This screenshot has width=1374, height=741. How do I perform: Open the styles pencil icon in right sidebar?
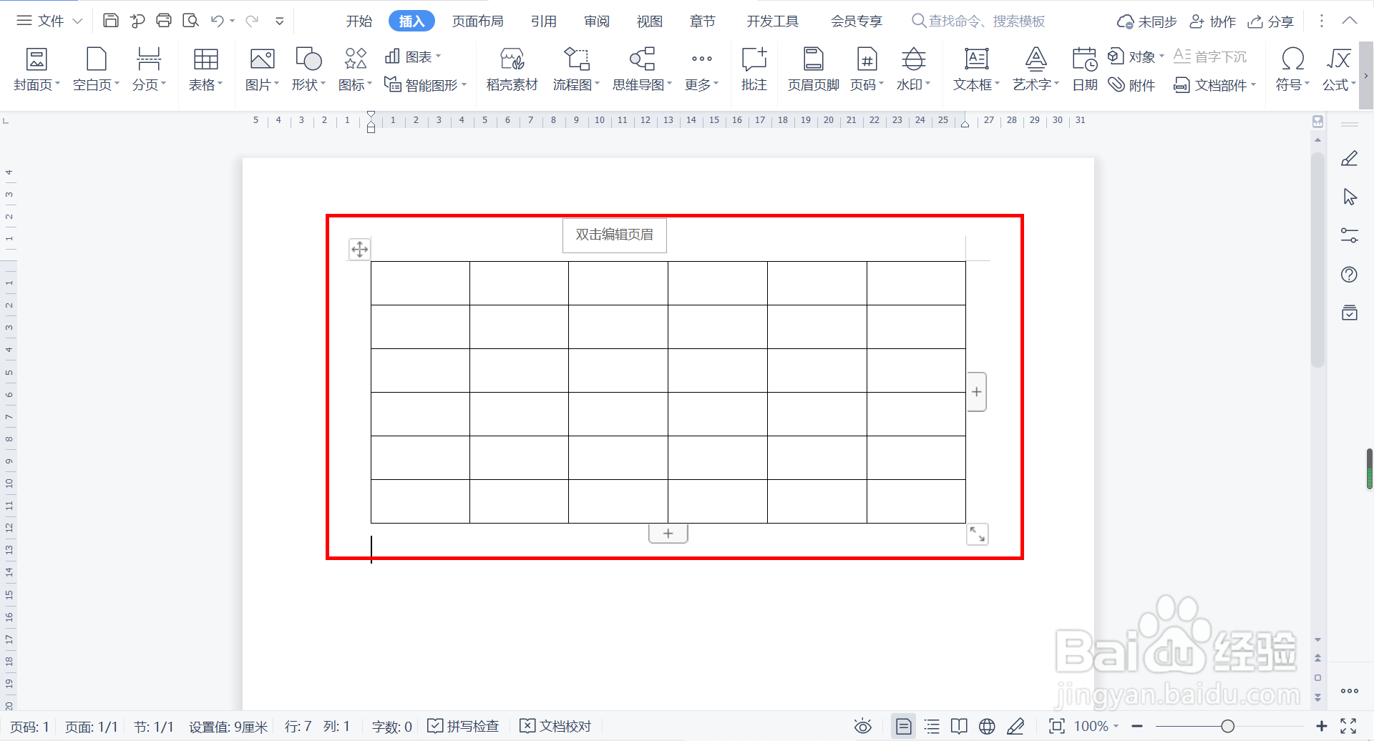click(x=1350, y=158)
